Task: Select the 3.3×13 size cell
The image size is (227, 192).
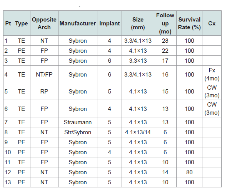Action: (x=138, y=61)
